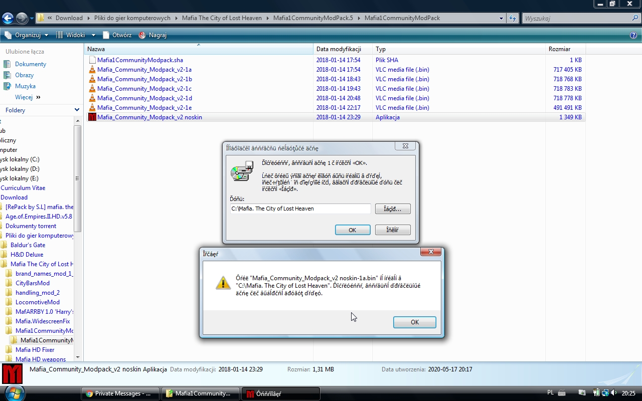642x401 pixels.
Task: Select the Download folder in the tree
Action: tap(14, 197)
